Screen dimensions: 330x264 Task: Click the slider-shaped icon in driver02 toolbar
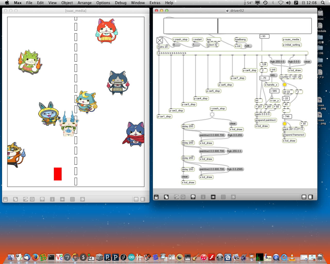pos(213,197)
